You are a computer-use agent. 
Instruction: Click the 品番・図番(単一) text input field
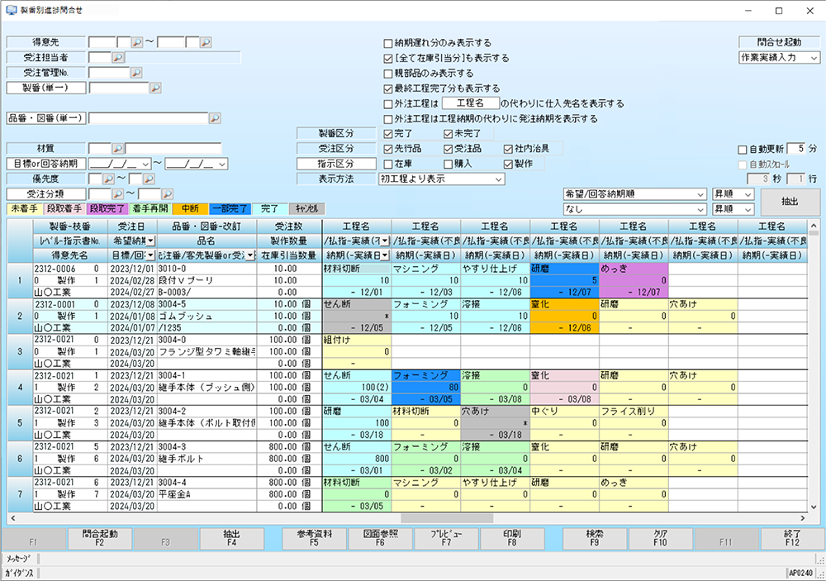(147, 118)
